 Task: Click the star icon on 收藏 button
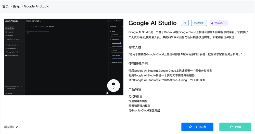[x=231, y=127]
